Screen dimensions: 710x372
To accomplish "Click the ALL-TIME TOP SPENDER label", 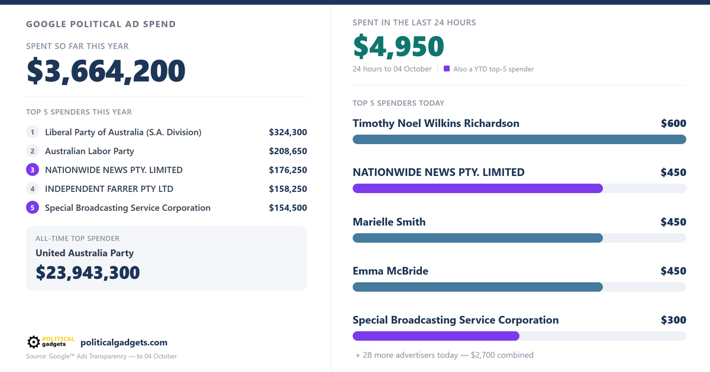I will [x=78, y=239].
